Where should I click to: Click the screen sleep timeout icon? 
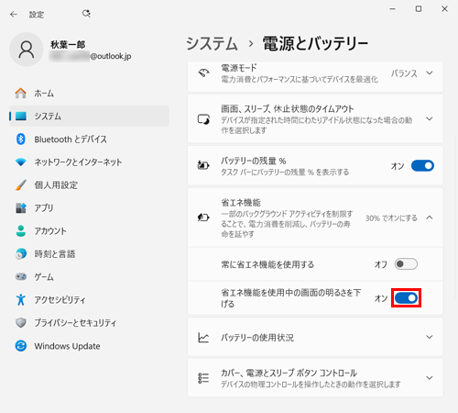coord(203,119)
